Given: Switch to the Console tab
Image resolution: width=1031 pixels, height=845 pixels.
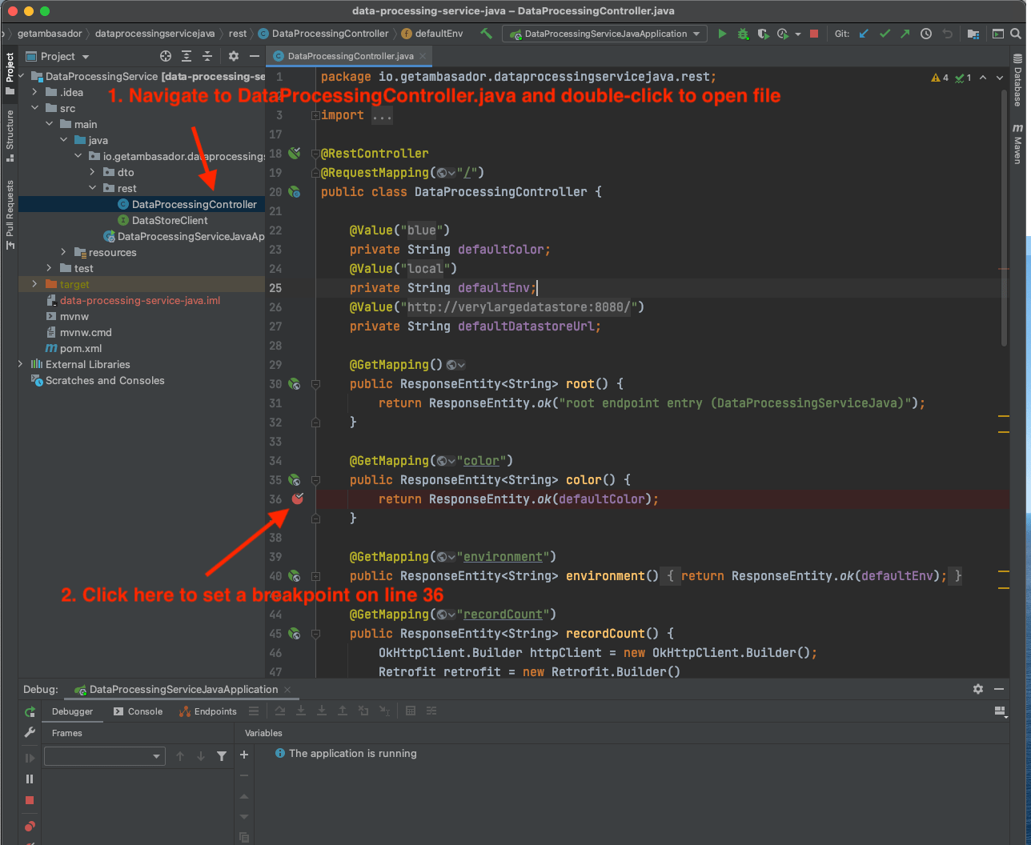Looking at the screenshot, I should [138, 711].
